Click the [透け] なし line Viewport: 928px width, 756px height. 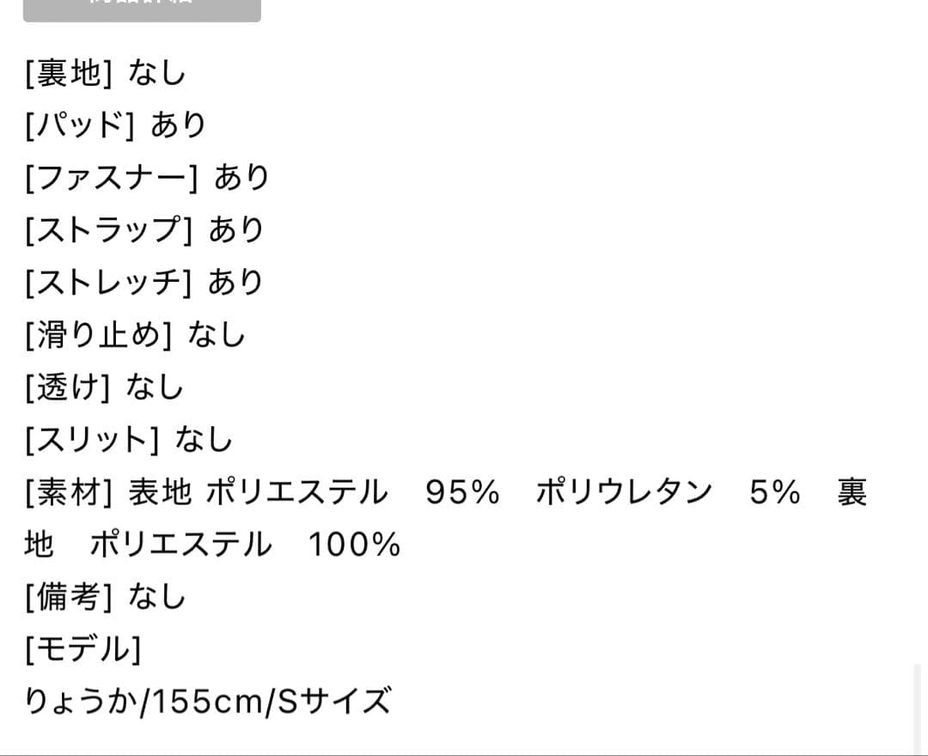click(x=104, y=387)
